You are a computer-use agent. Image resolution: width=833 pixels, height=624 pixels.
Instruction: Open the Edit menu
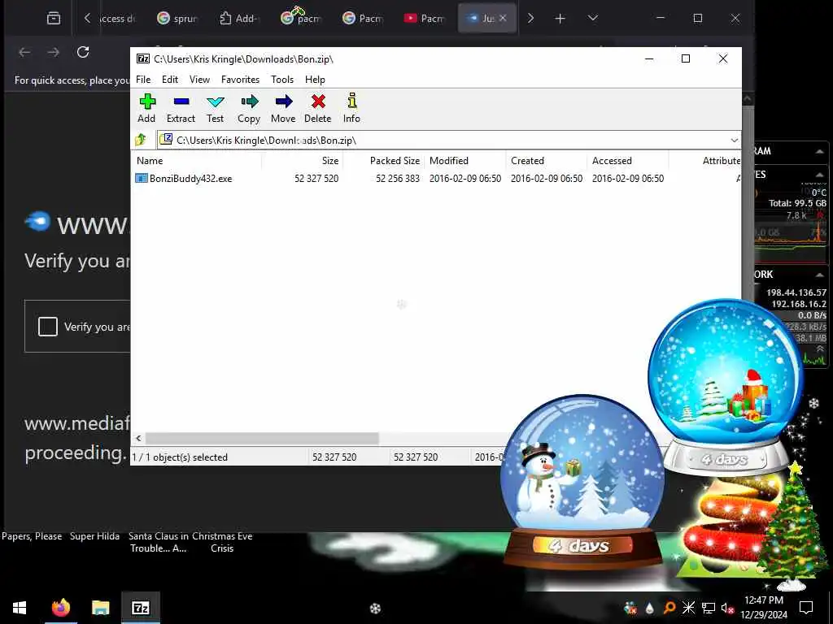pyautogui.click(x=170, y=80)
